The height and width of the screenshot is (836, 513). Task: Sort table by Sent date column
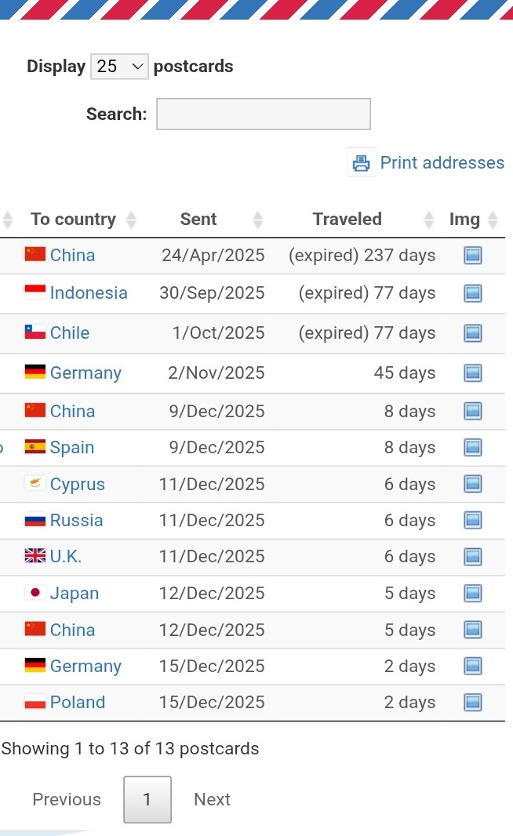(x=198, y=220)
